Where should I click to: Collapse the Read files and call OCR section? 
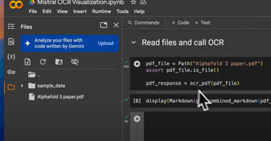(134, 43)
